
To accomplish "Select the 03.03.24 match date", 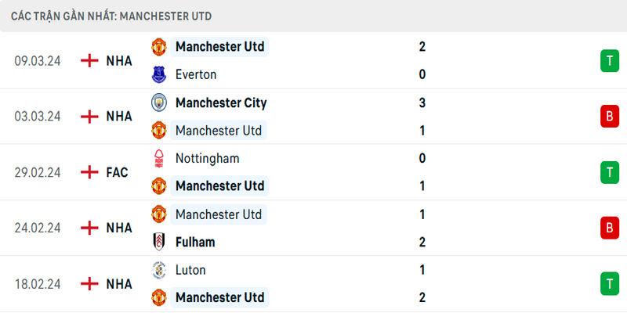I will click(x=38, y=117).
